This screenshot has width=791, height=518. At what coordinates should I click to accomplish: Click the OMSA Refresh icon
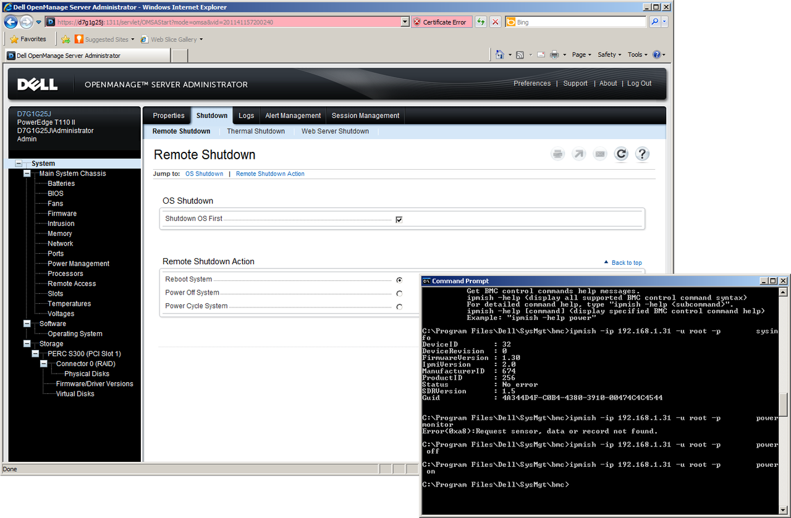(x=621, y=154)
